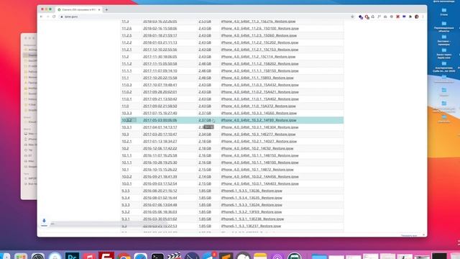Open a new tab with the plus button

click(106, 9)
